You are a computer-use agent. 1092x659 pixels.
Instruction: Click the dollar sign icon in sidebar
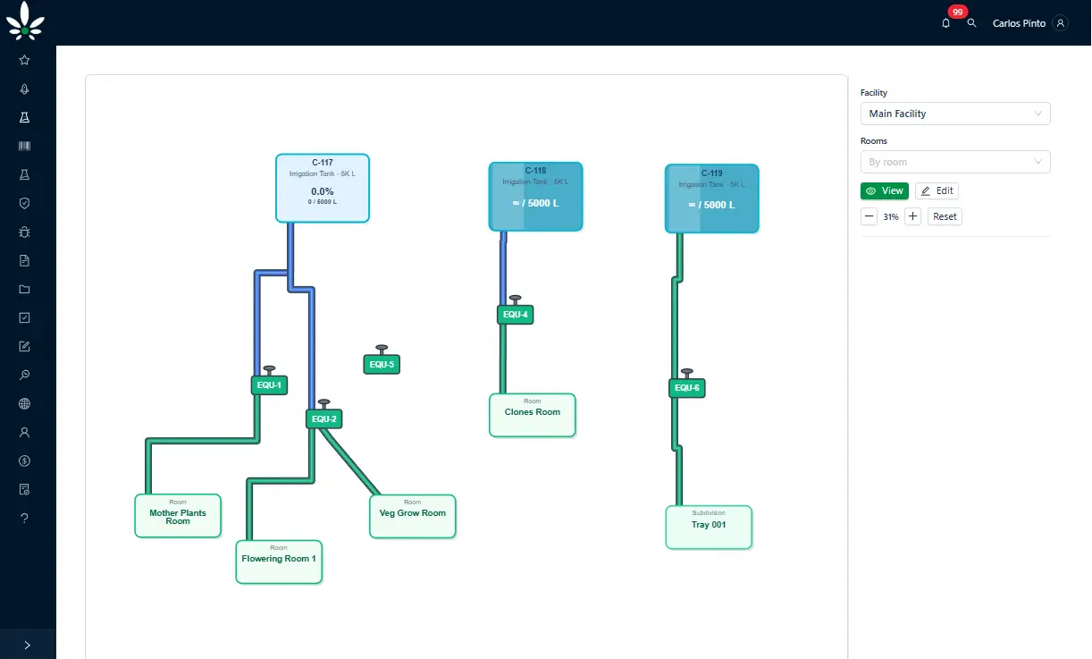point(24,460)
